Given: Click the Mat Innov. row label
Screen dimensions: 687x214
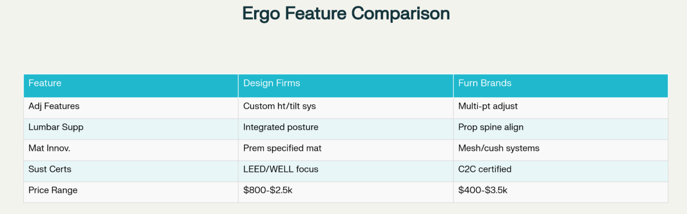Looking at the screenshot, I should (x=131, y=150).
